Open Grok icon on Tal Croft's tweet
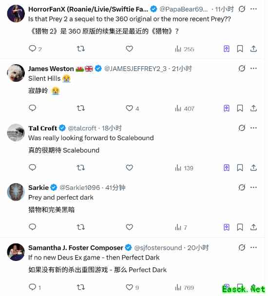This screenshot has height=296, width=268. (x=242, y=128)
